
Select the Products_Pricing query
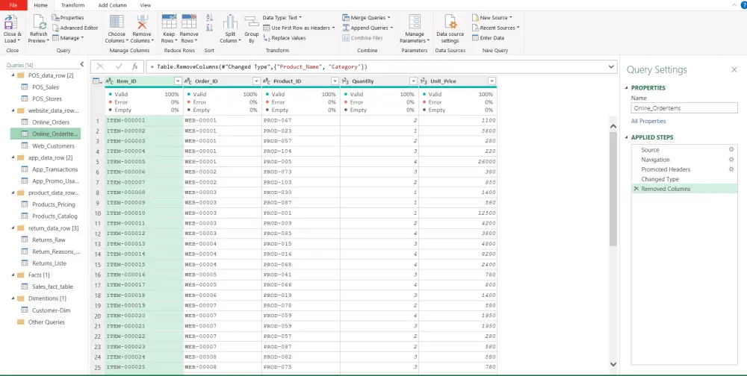point(53,204)
